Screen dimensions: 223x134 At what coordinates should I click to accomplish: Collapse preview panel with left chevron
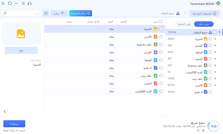5,111
